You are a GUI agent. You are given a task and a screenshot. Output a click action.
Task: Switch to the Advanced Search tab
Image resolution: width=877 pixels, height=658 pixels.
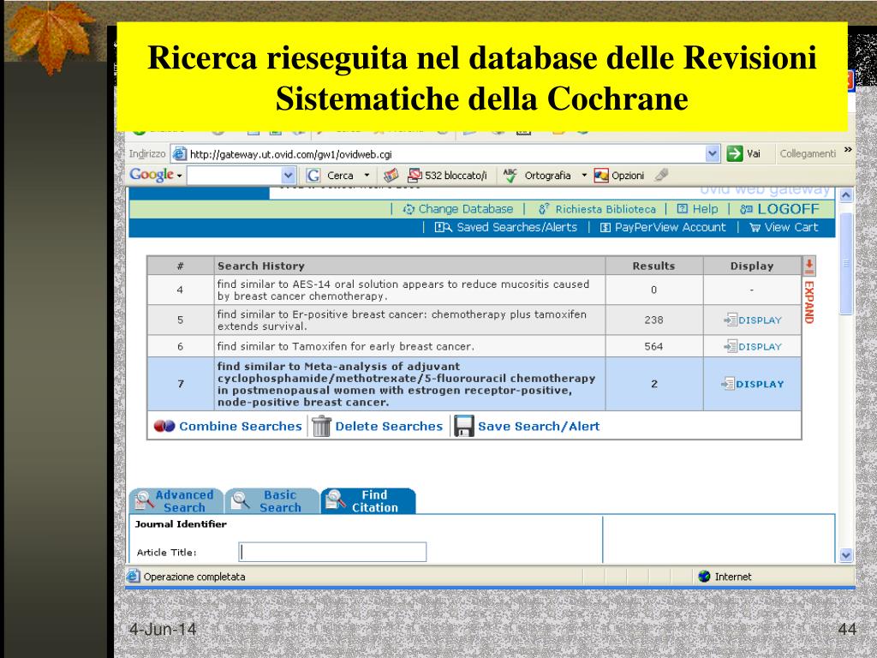tap(176, 501)
